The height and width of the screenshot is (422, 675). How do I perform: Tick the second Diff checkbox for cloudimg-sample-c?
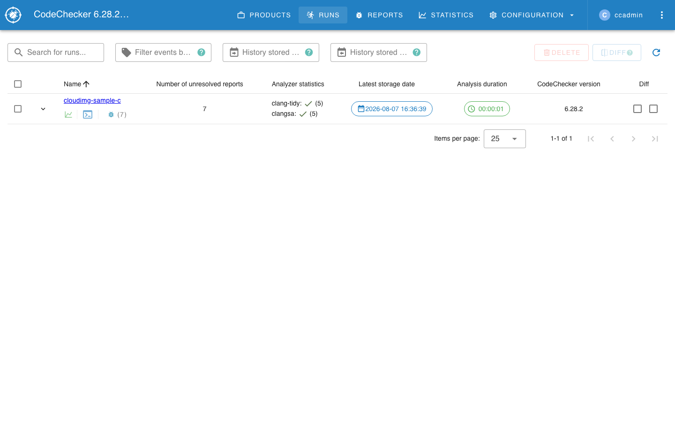click(x=653, y=109)
